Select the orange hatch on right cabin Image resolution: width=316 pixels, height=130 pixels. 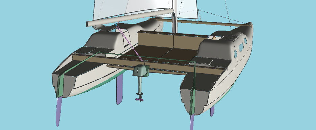214,38
